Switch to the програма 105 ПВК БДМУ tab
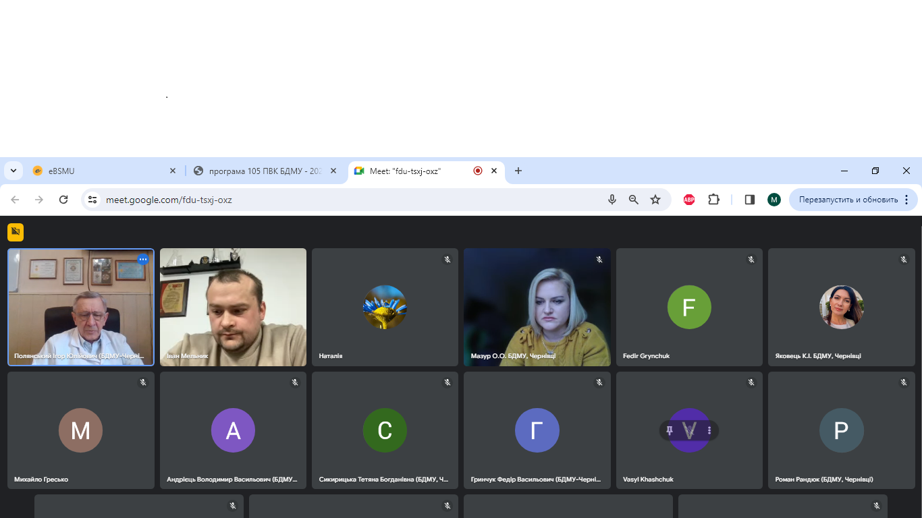Screen dimensions: 922x518 [x=265, y=171]
